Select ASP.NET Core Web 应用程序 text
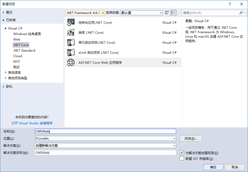Screen dimensions: 248x172 pyautogui.click(x=100, y=63)
